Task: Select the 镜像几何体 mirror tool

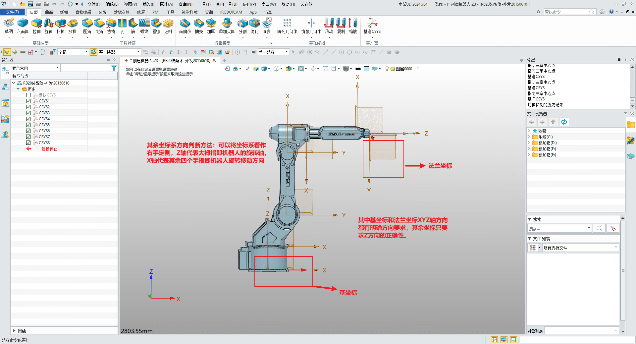Action: point(311,26)
